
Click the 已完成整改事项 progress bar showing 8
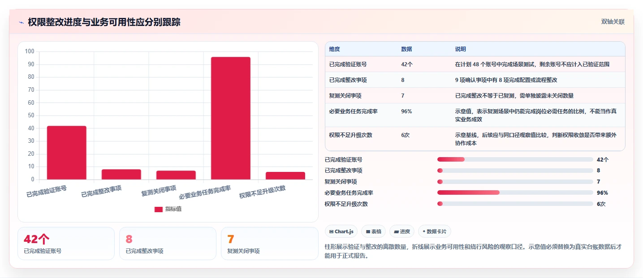coord(515,171)
